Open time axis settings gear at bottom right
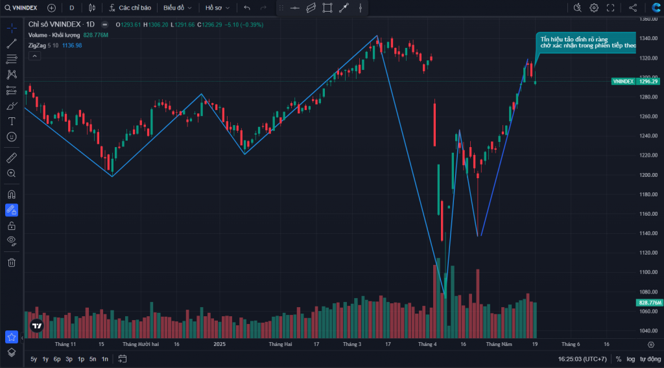Image resolution: width=664 pixels, height=368 pixels. (x=651, y=344)
